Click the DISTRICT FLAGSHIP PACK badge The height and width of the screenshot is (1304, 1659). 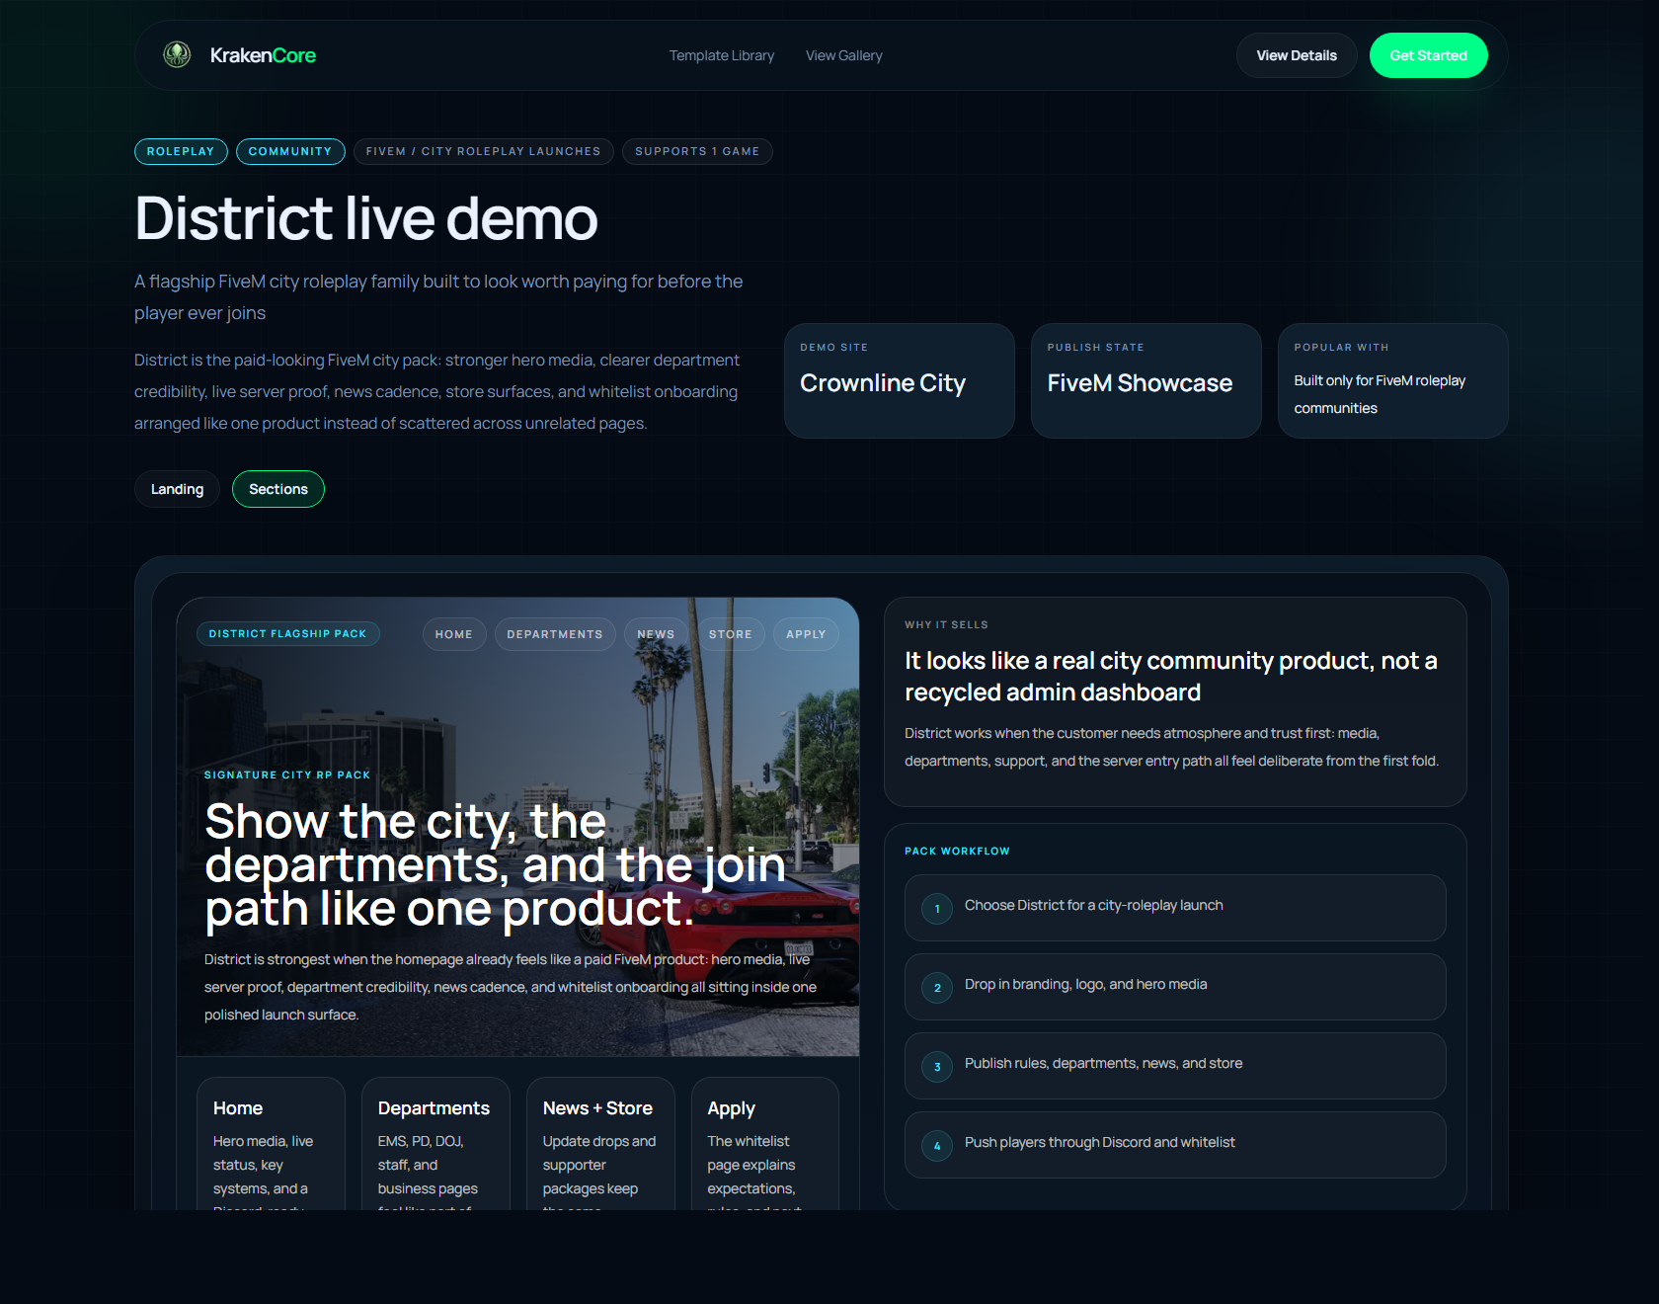[288, 634]
